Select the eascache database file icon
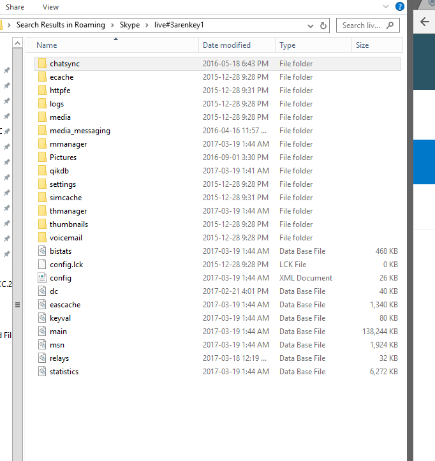The image size is (435, 461). point(42,304)
